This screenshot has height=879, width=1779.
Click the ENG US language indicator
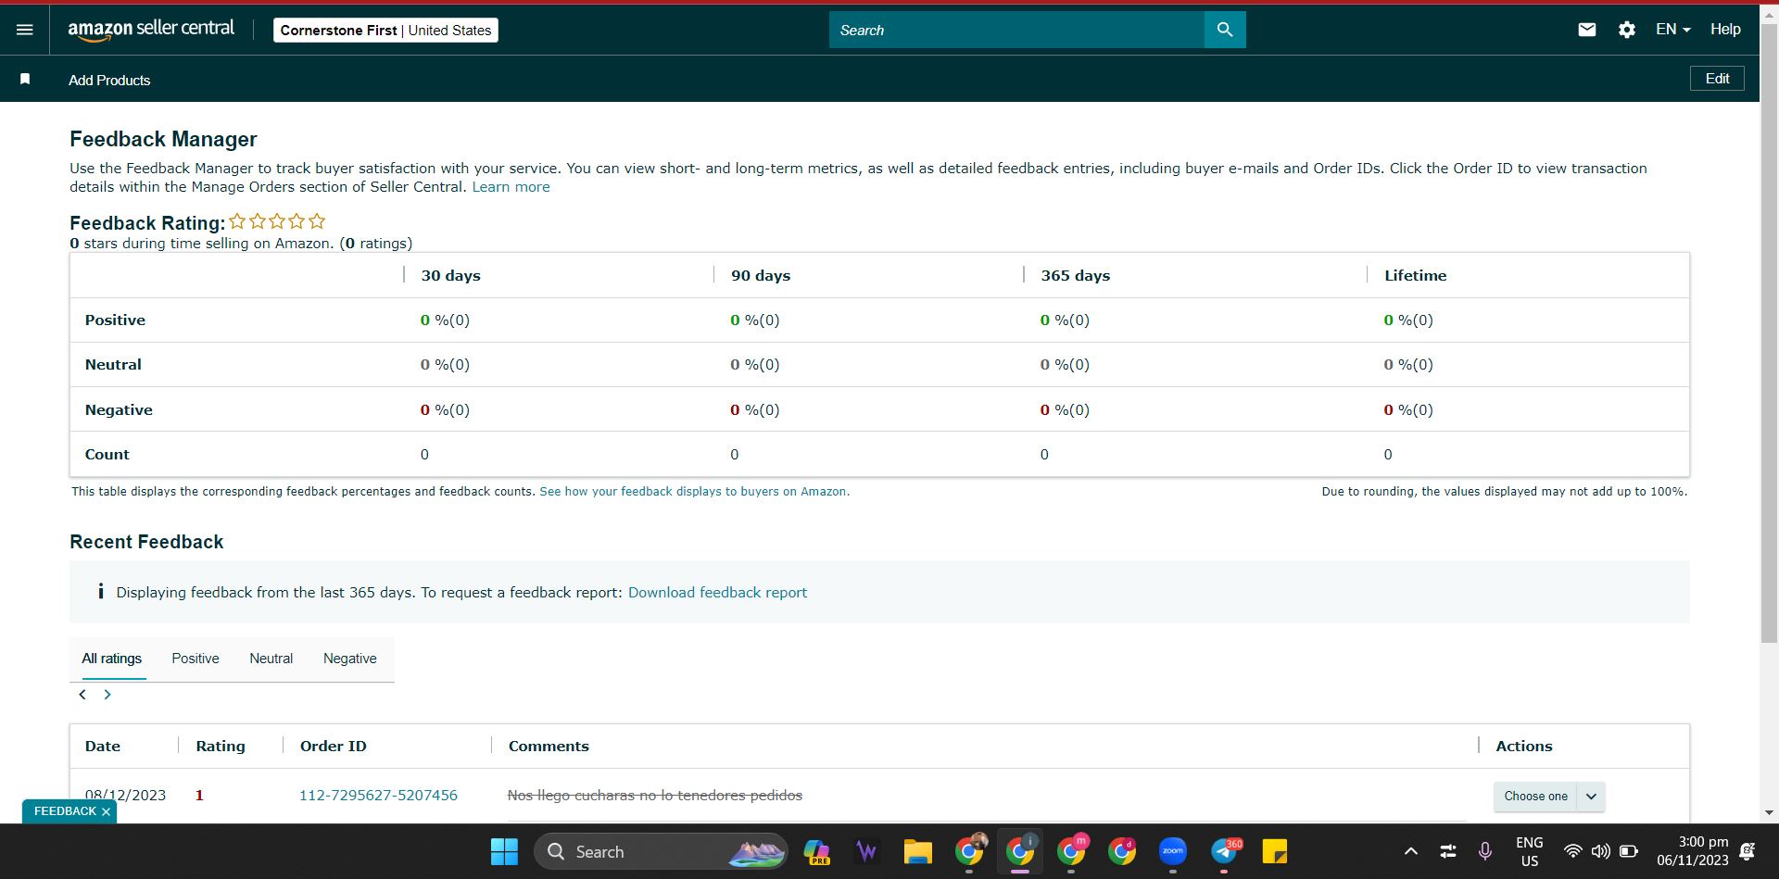coord(1529,851)
